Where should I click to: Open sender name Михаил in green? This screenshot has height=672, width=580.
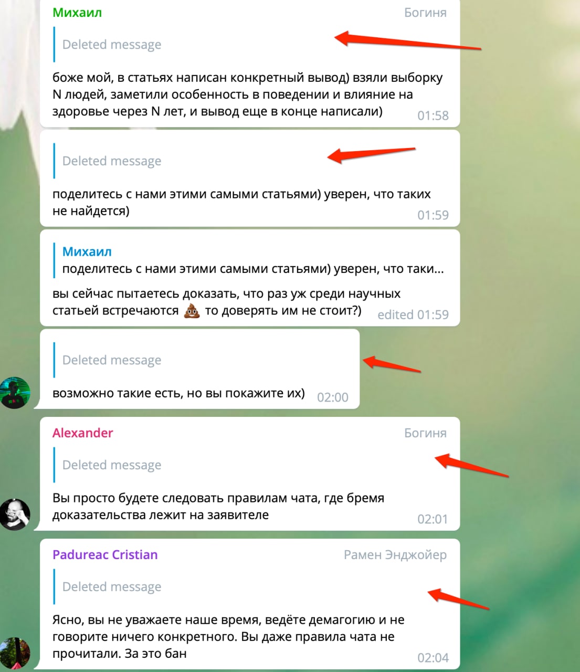point(77,13)
